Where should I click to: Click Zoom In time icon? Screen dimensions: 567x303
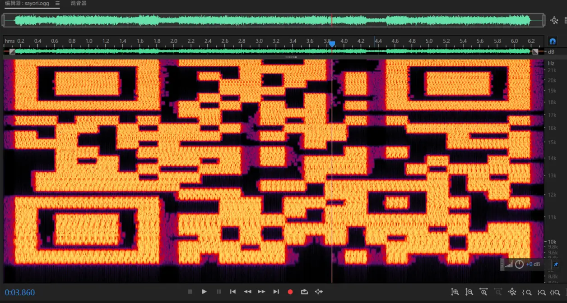pos(483,292)
